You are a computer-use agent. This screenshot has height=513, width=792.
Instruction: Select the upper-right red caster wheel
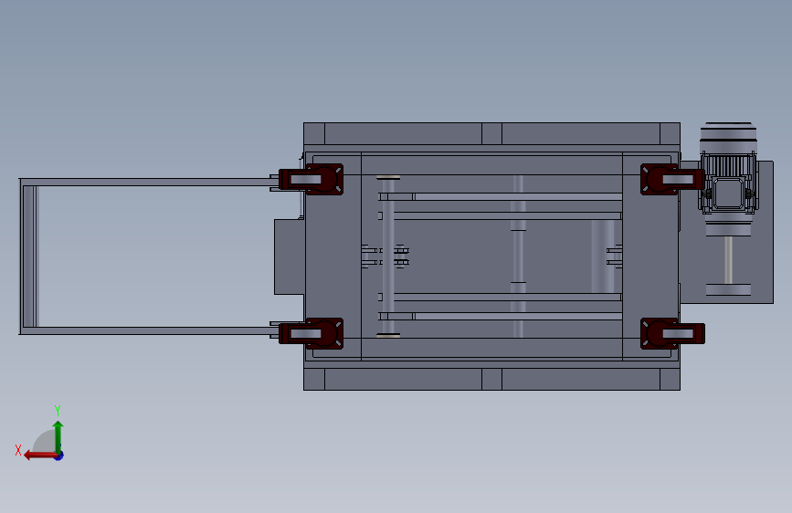coord(672,179)
